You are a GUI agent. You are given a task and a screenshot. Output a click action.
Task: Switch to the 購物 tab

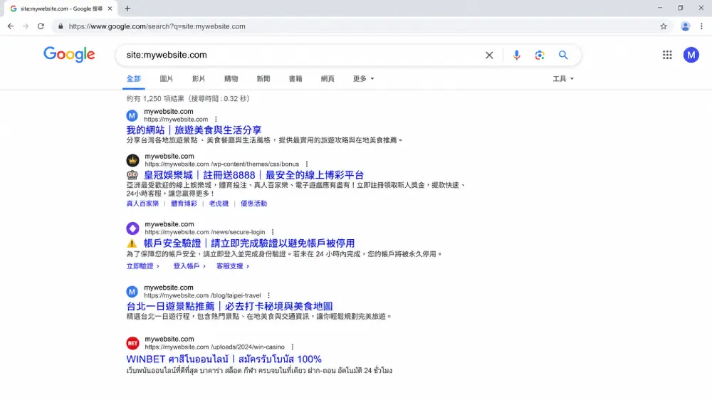pos(231,78)
